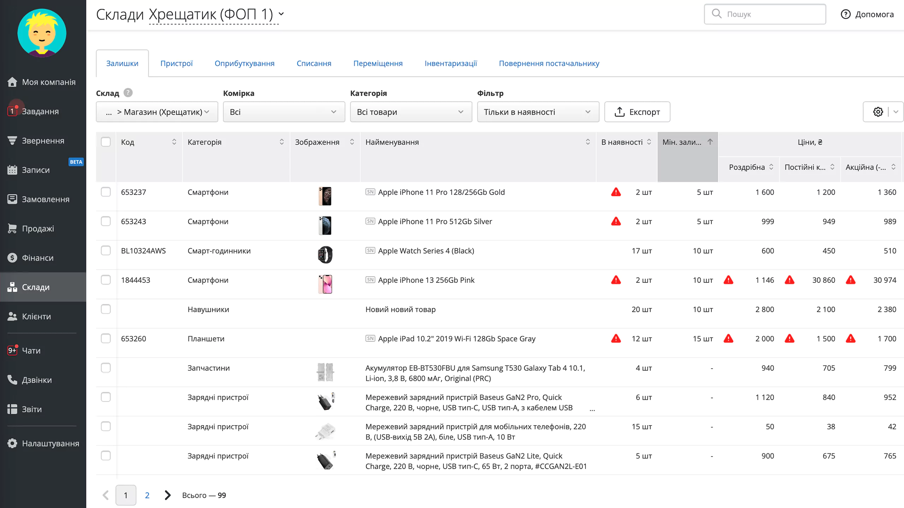Open the user avatar profile
The width and height of the screenshot is (904, 508).
42,33
